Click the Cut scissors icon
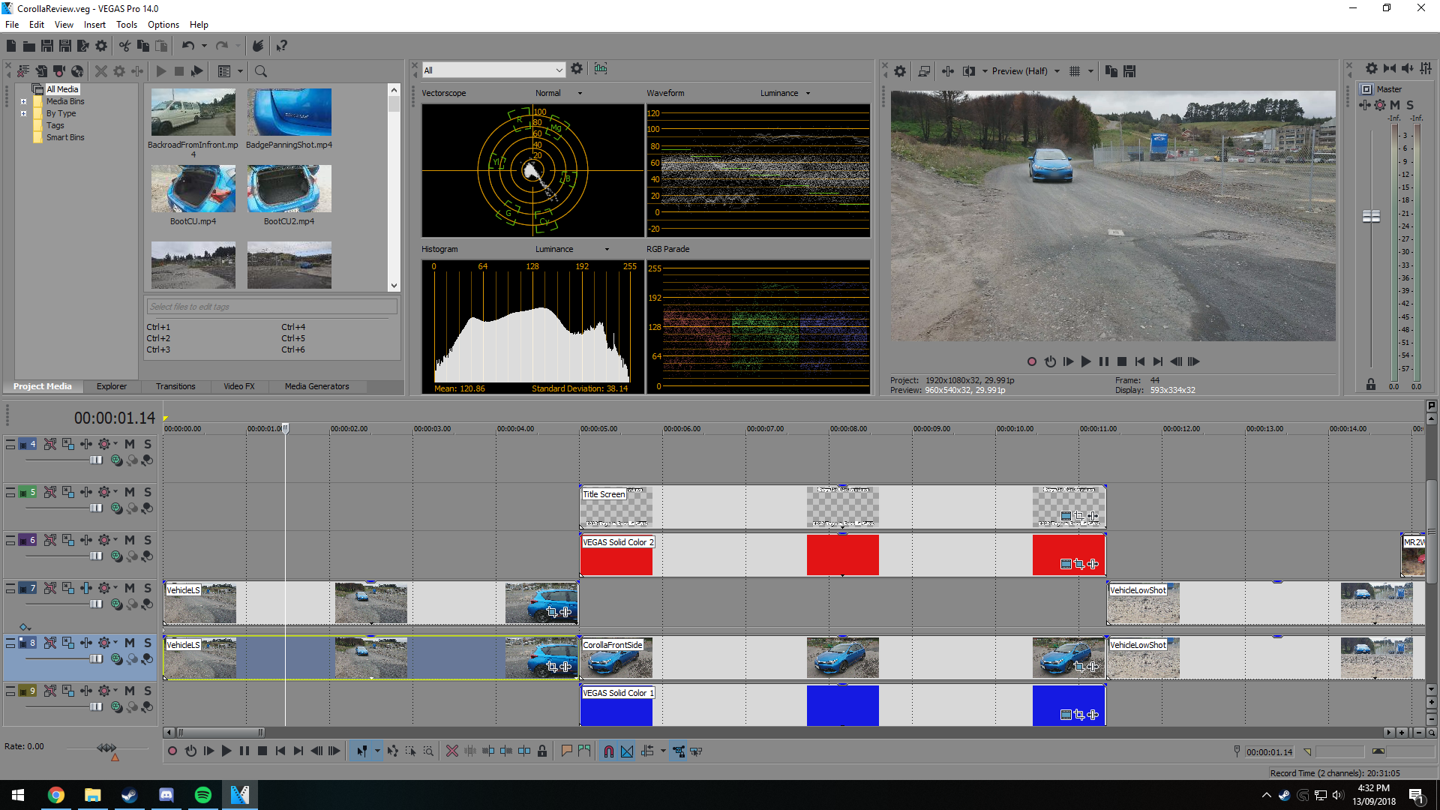The height and width of the screenshot is (810, 1440). [x=124, y=46]
